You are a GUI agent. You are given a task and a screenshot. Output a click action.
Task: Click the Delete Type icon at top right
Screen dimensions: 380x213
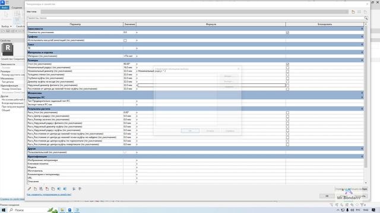tap(365, 12)
